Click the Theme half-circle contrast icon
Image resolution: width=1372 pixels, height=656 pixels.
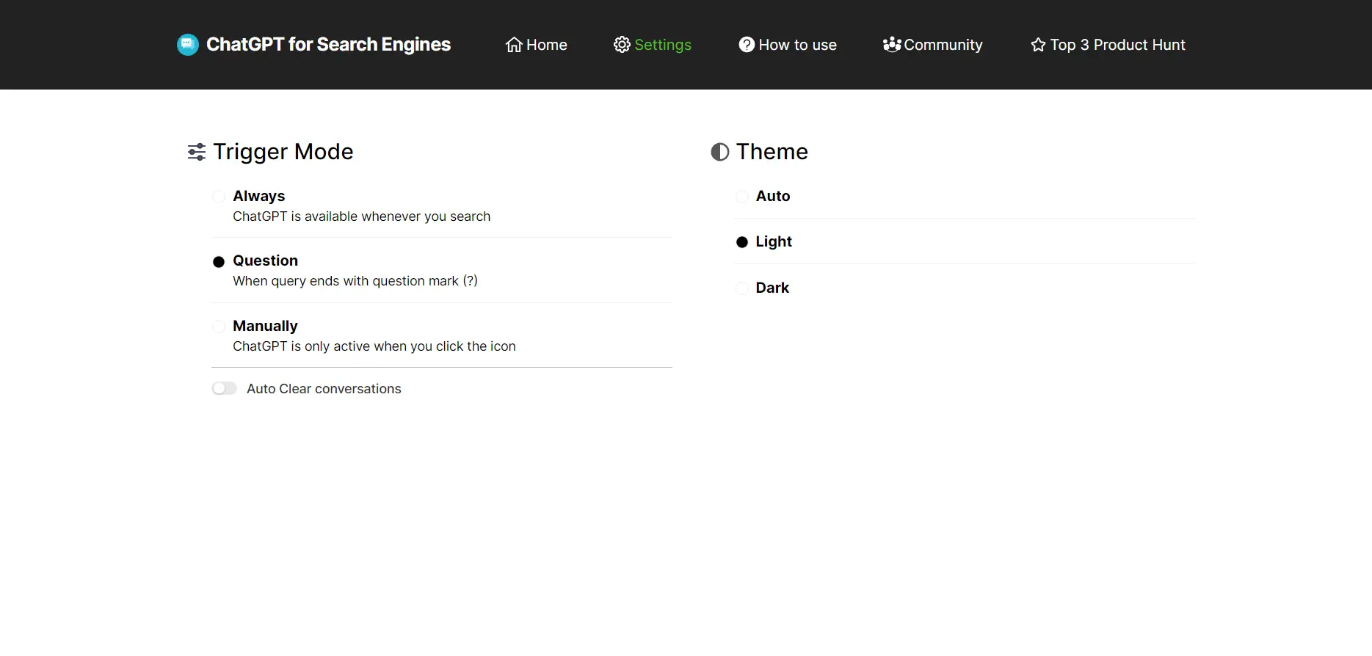(x=720, y=152)
